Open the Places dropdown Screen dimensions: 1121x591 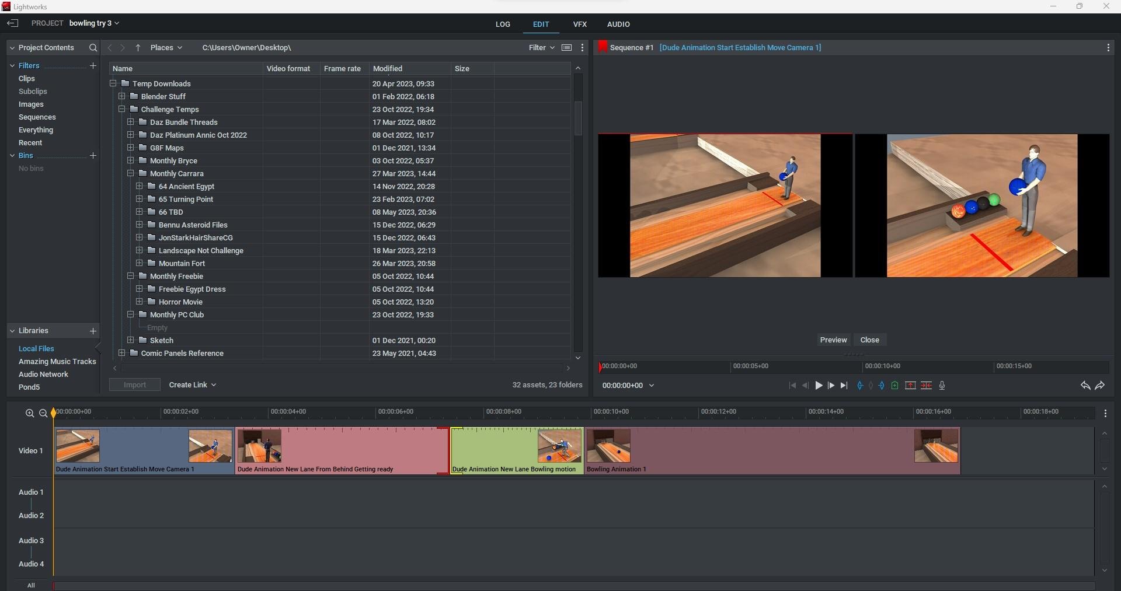pyautogui.click(x=166, y=48)
